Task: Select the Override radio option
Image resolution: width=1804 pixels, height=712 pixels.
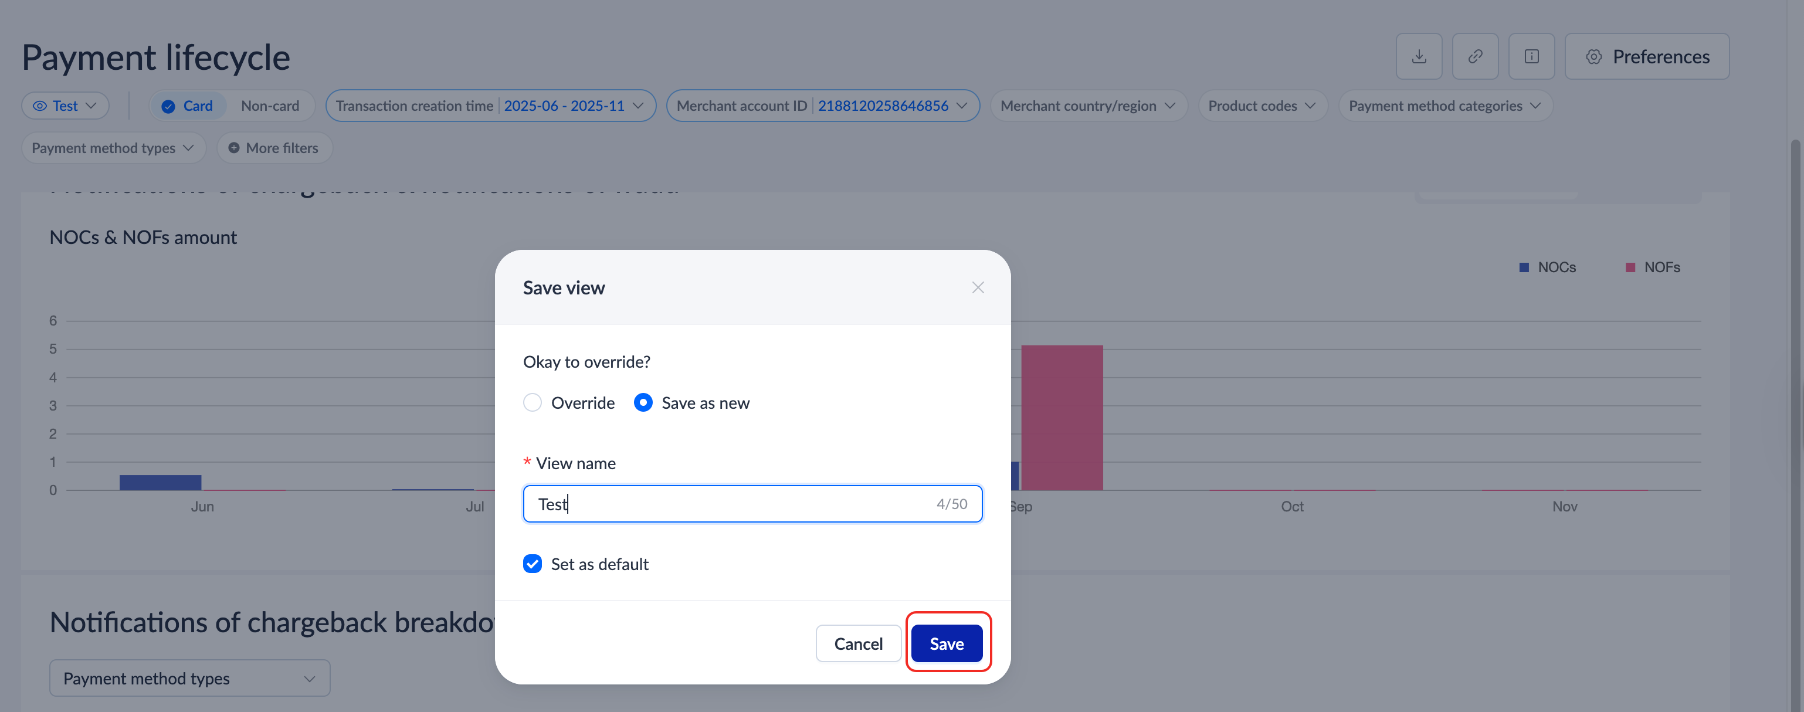Action: tap(533, 402)
